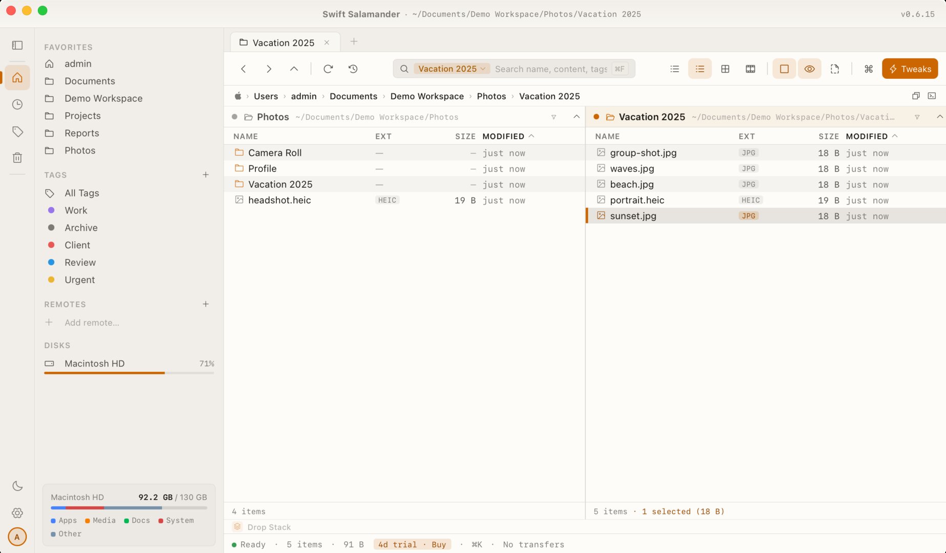The image size is (946, 553).
Task: Click the Macintosh HD usage bar
Action: 128,372
